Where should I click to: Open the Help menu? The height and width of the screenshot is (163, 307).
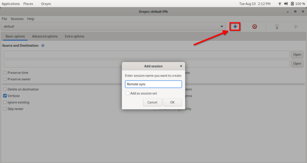30,19
